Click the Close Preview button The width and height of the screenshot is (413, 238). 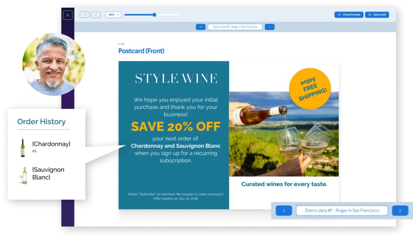click(349, 15)
